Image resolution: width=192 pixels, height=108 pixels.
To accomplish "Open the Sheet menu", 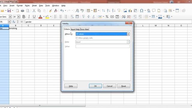I will click(34, 6).
